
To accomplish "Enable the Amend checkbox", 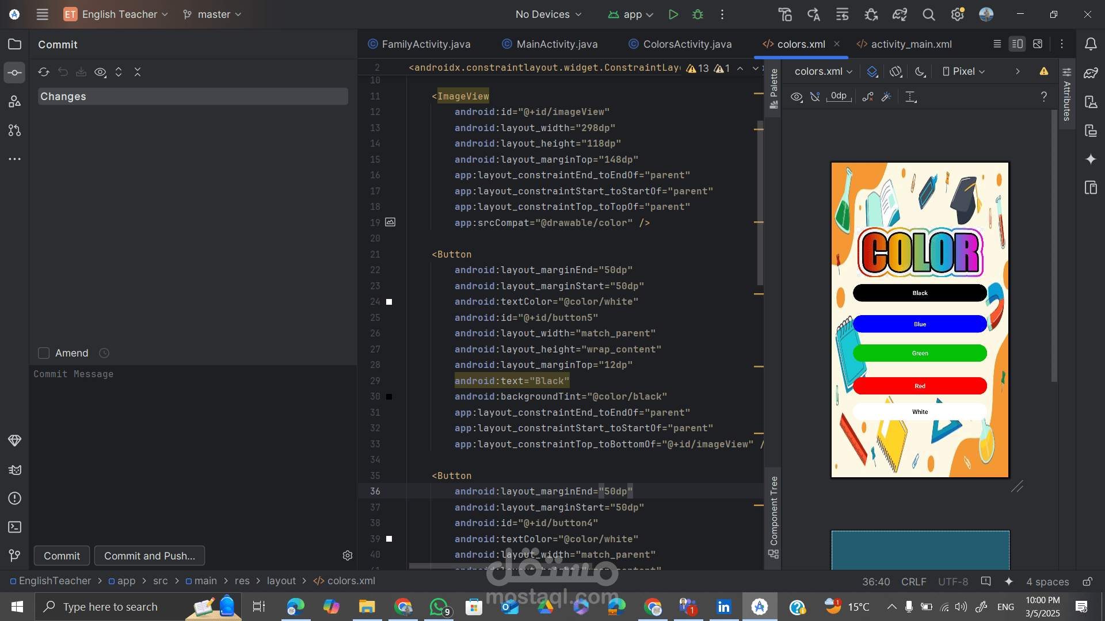I will pyautogui.click(x=44, y=352).
